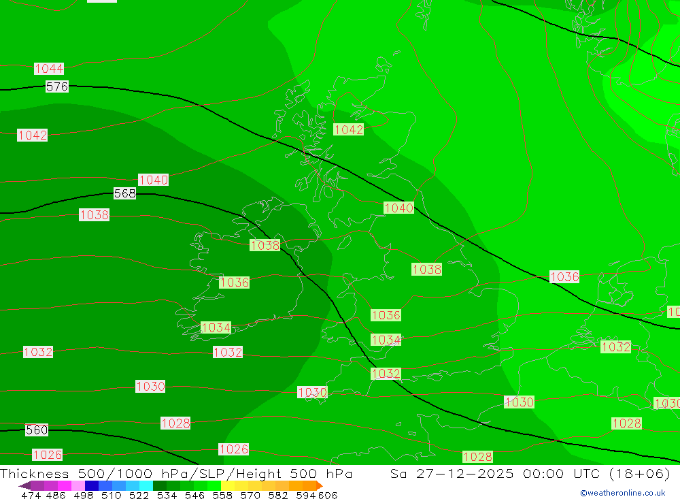Click the 1034 label over southwest Ireland
The image size is (680, 499).
click(216, 327)
